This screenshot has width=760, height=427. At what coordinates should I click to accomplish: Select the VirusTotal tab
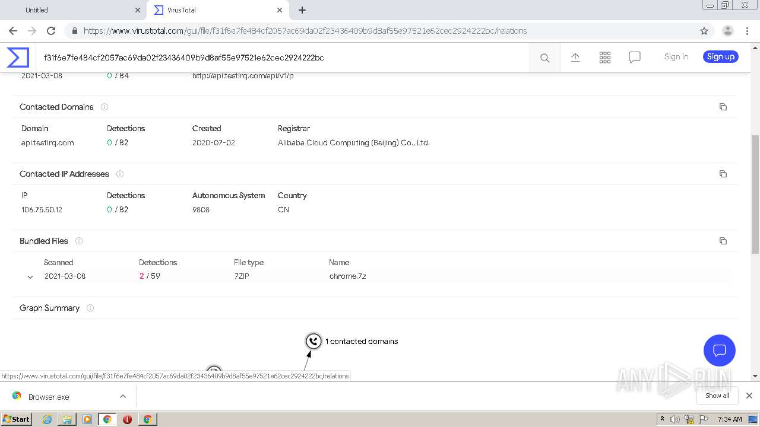[217, 10]
